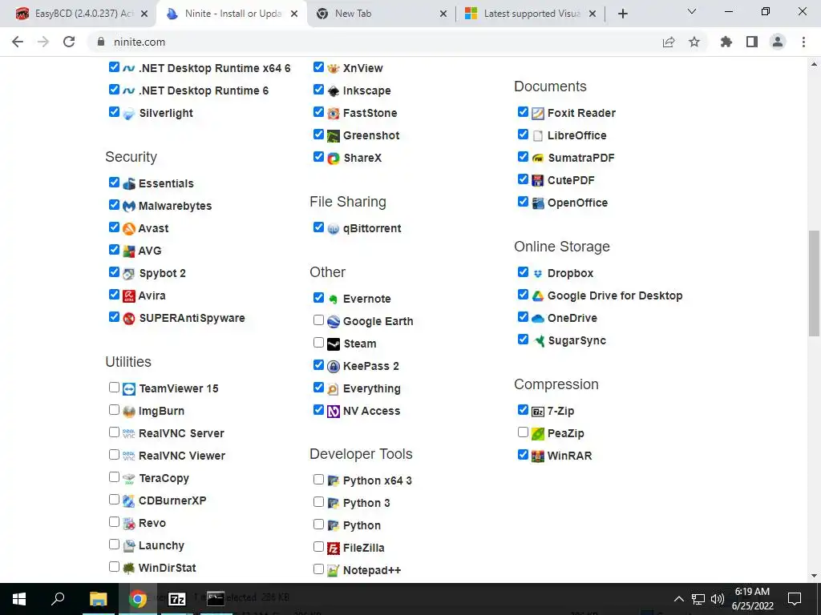The image size is (821, 615).
Task: Open File Explorer from taskbar
Action: (98, 599)
